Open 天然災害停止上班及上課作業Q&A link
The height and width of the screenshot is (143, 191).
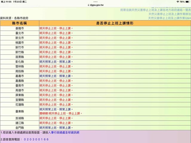[x=170, y=18]
